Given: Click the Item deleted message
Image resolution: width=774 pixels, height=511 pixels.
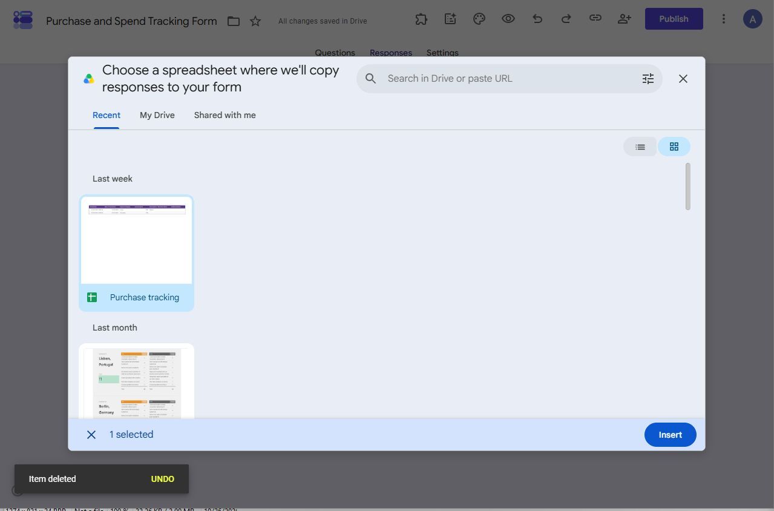Looking at the screenshot, I should (53, 479).
